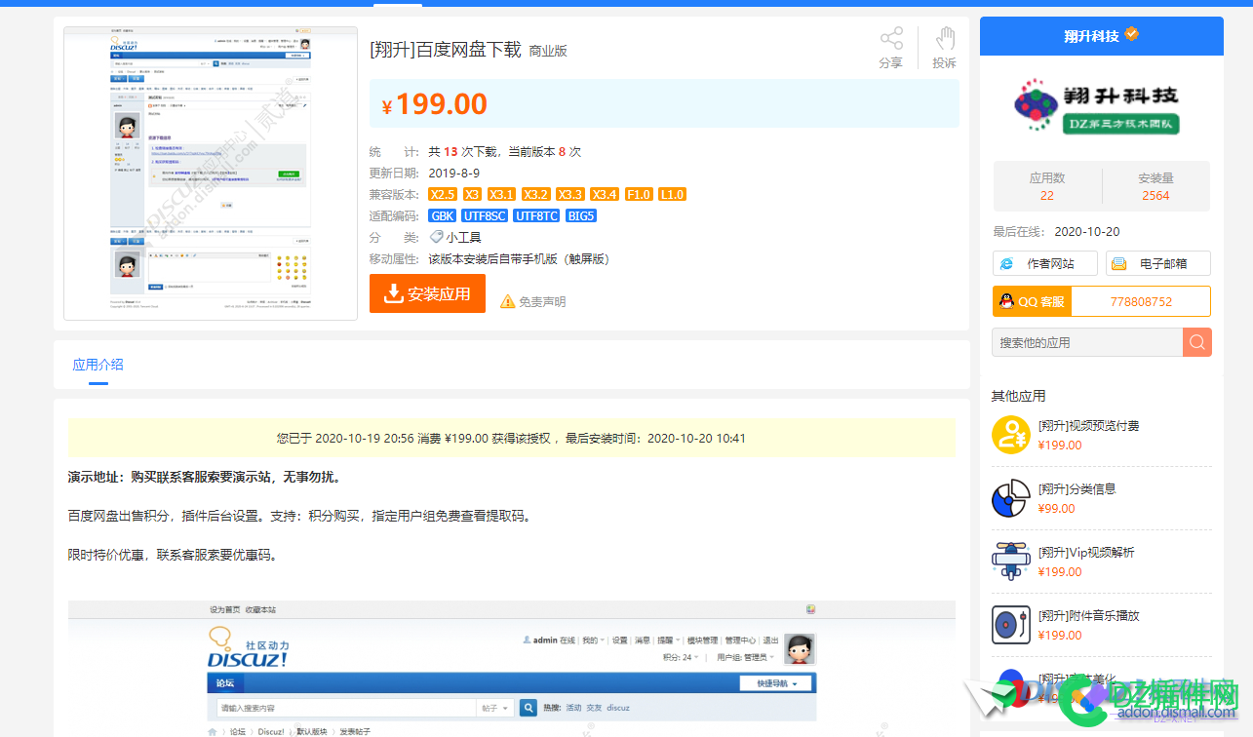Click the Vip视频解析 airplane app icon
This screenshot has height=737, width=1253.
point(1011,562)
